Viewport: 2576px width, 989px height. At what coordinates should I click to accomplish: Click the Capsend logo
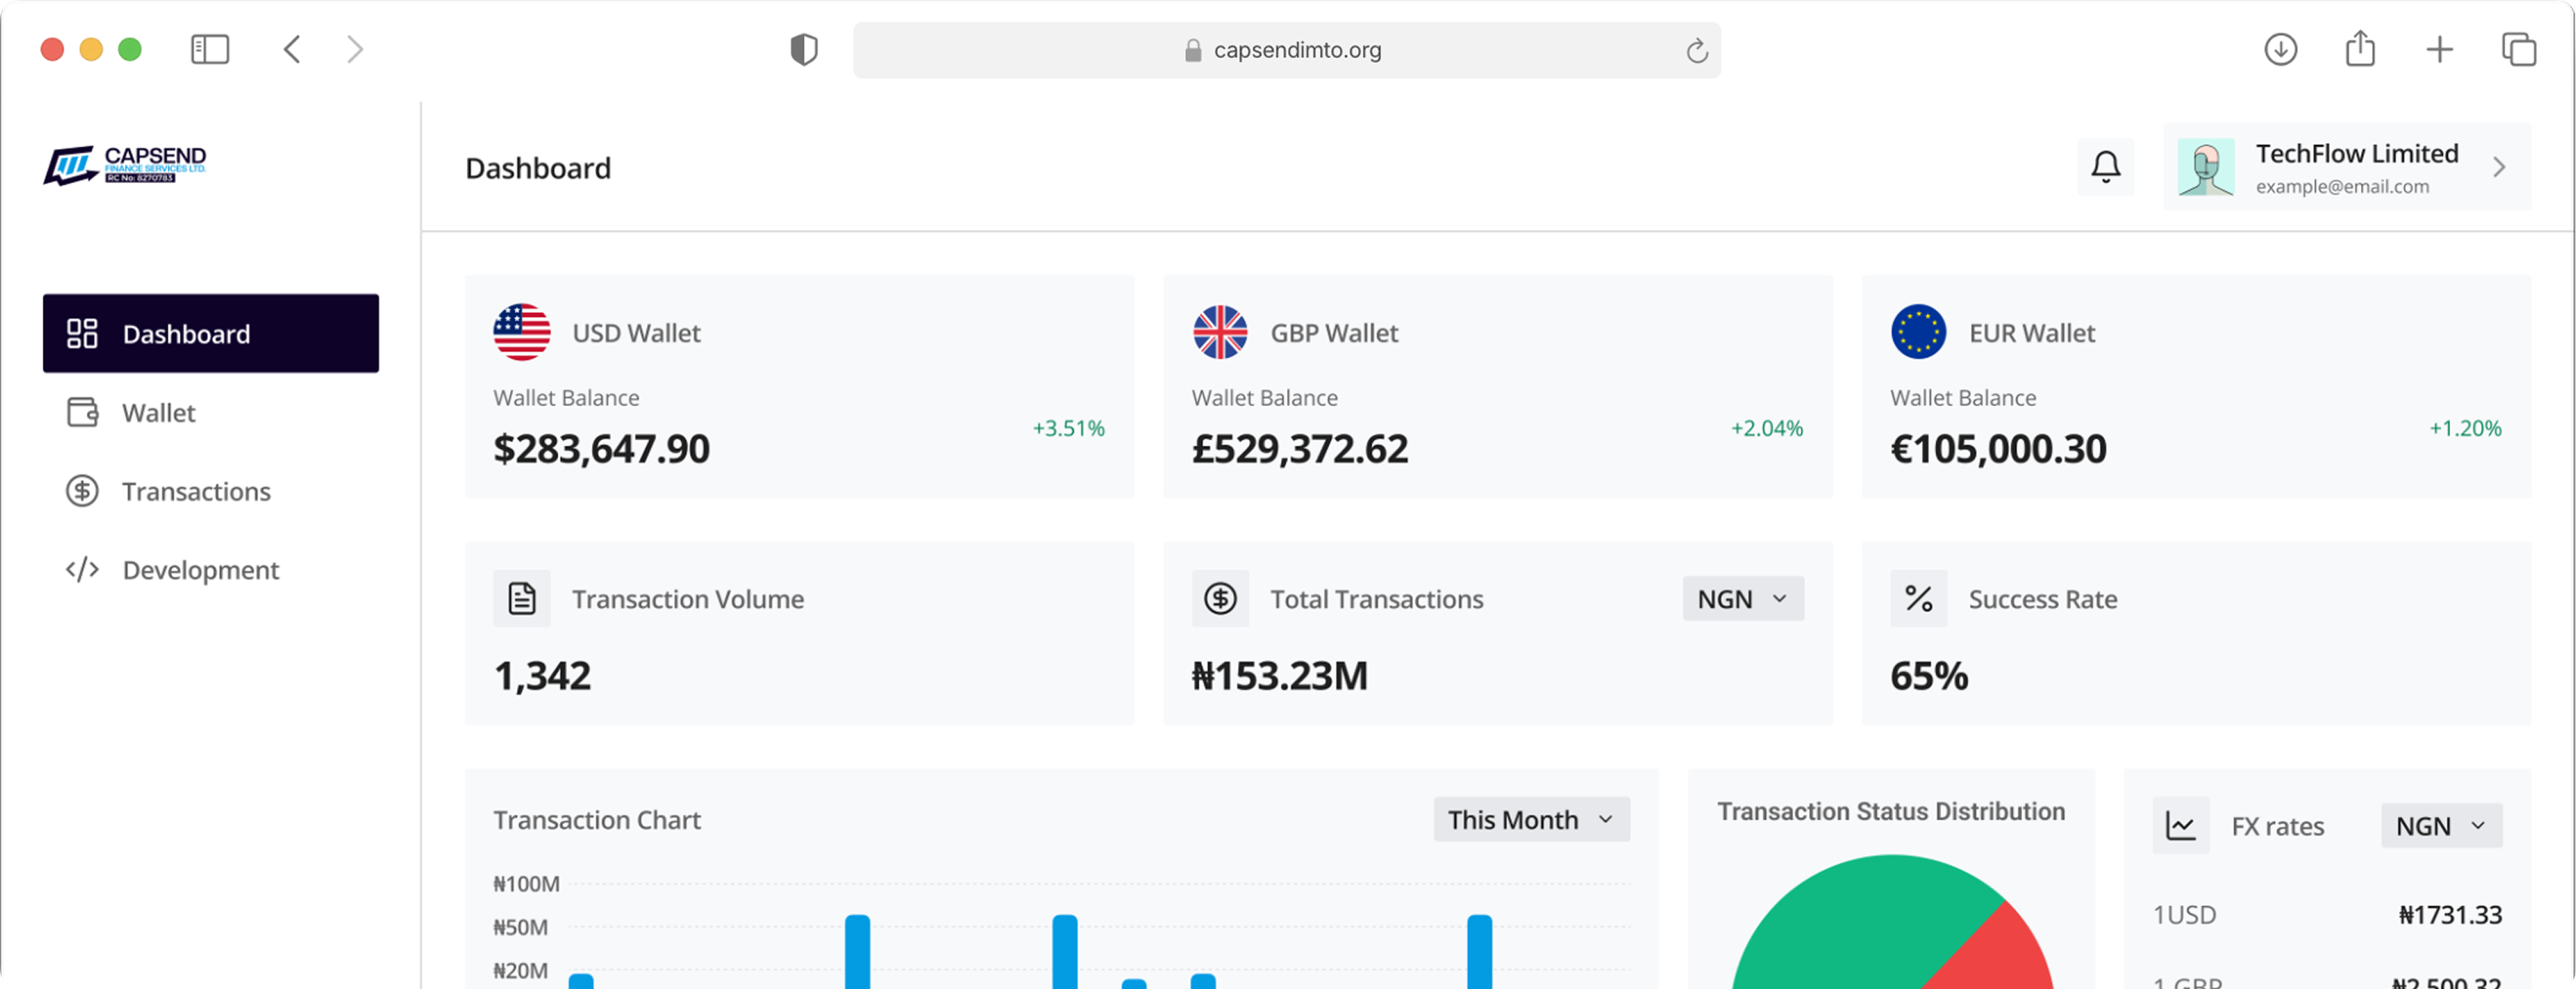125,165
